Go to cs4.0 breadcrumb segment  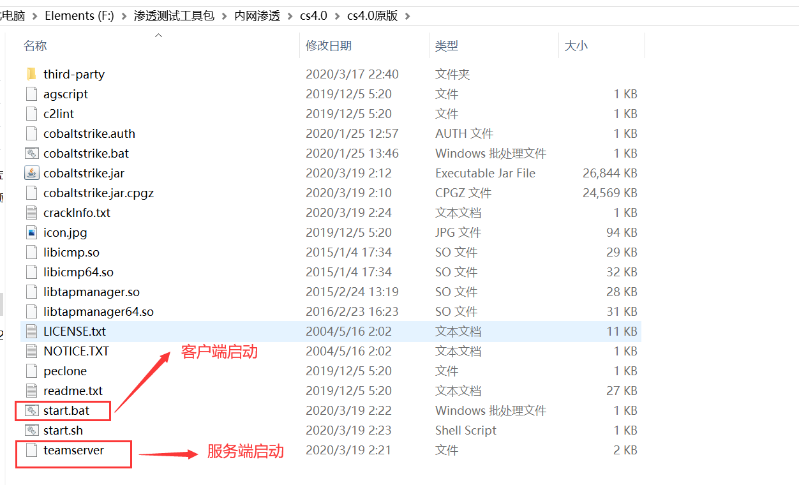pos(313,16)
